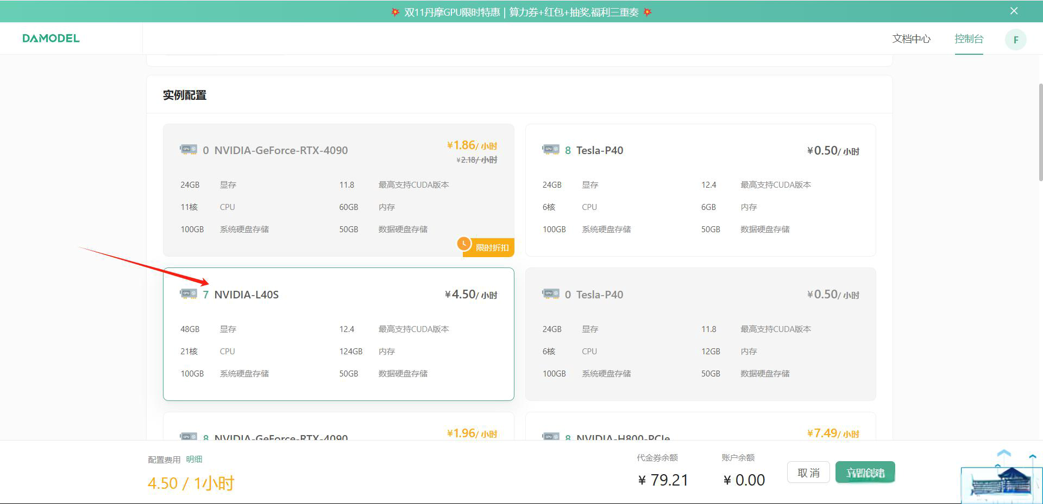Select the RTX-4090 card priced ¥1.96 per hour
This screenshot has height=504, width=1043.
click(x=338, y=429)
